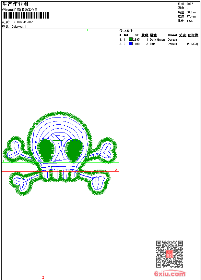Select the '#1 (303)' sequin value
Image resolution: width=201 pixels, height=280 pixels.
193,44
